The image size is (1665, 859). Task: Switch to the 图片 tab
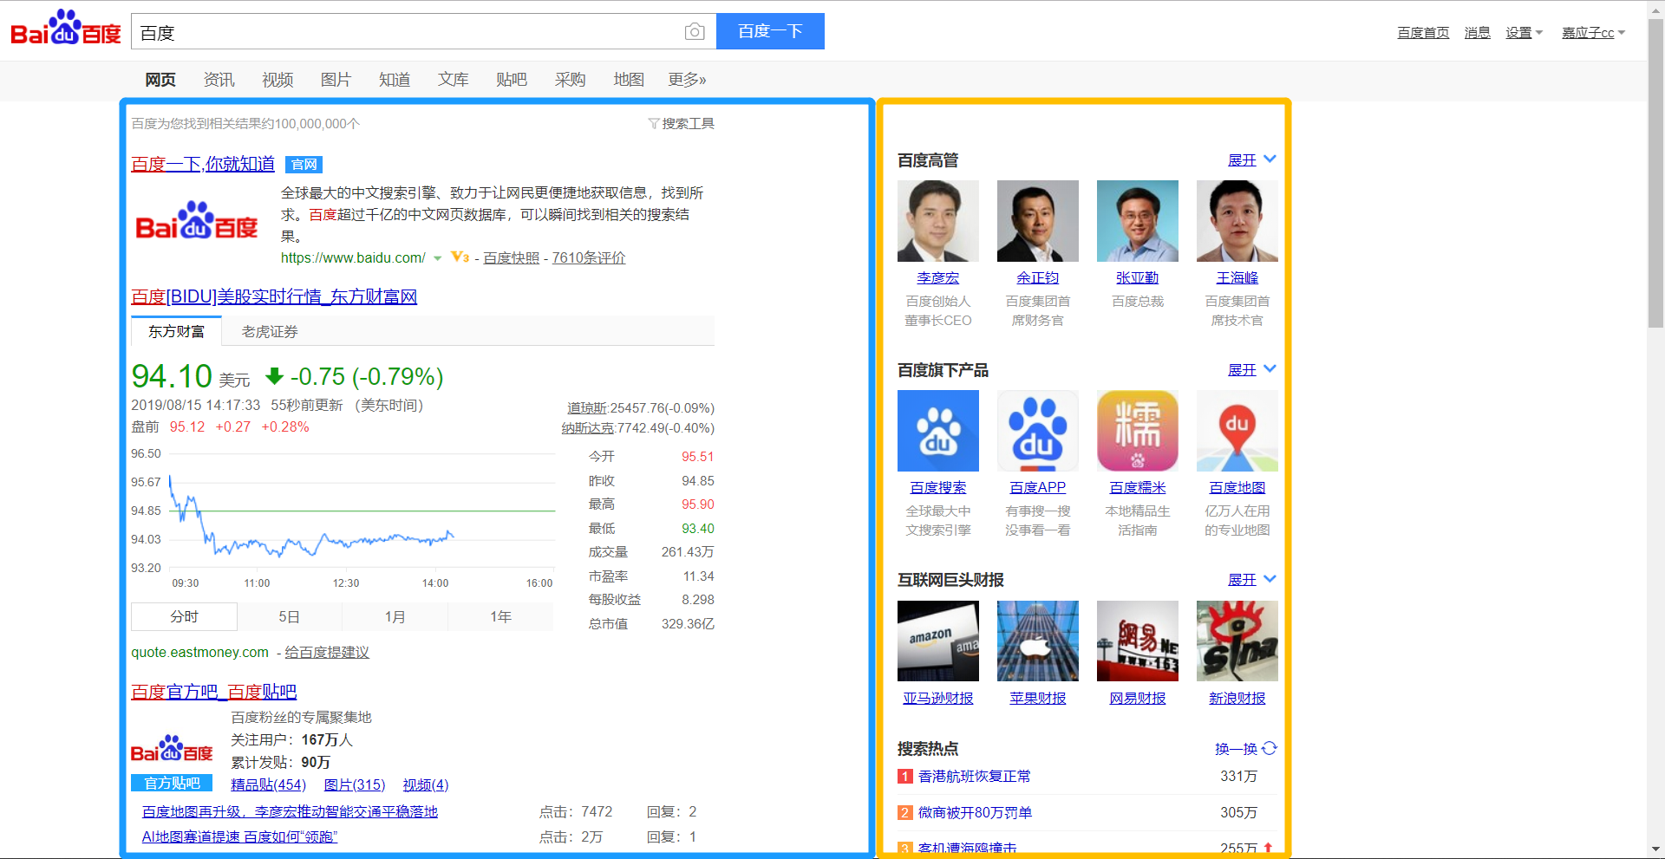pyautogui.click(x=336, y=80)
